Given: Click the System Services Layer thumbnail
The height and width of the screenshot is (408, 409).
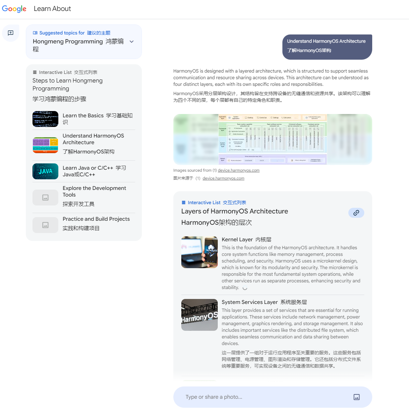Looking at the screenshot, I should pyautogui.click(x=199, y=315).
